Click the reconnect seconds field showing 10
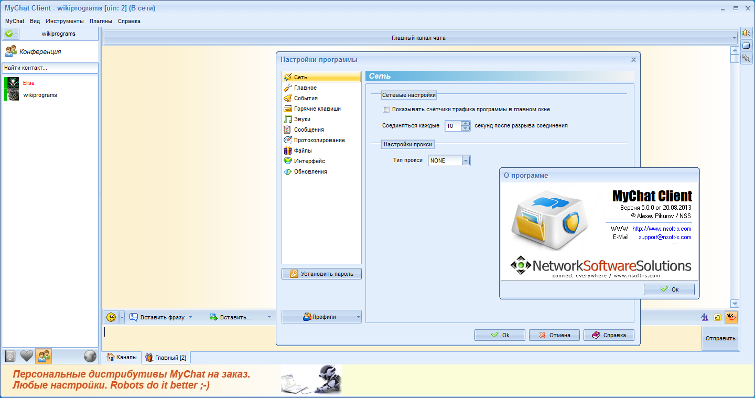Screen dimensions: 755x398 453,126
